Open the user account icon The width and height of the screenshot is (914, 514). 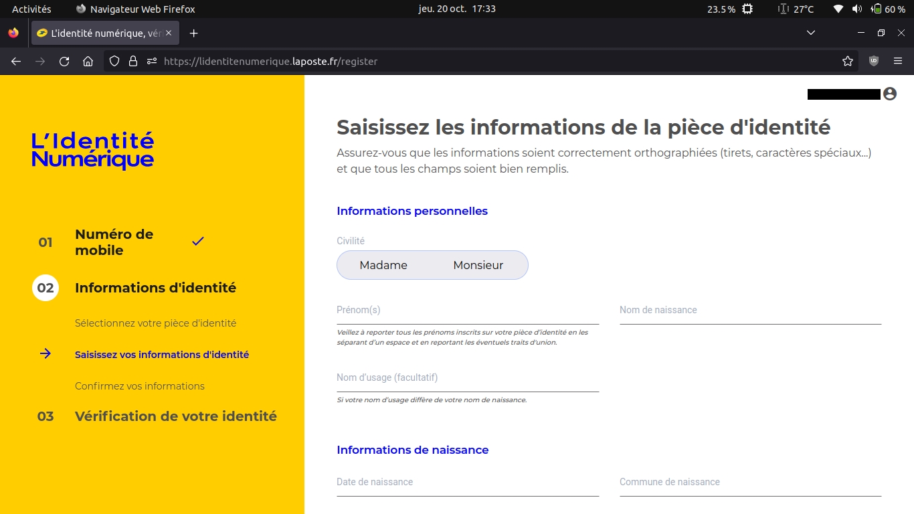tap(890, 94)
